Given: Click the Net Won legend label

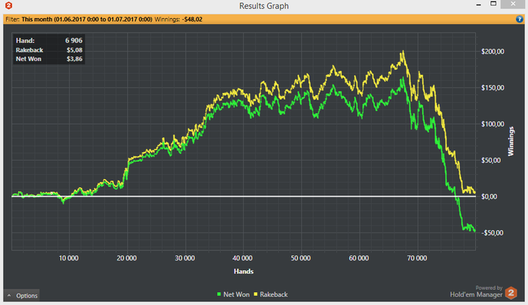Looking at the screenshot, I should pos(236,294).
